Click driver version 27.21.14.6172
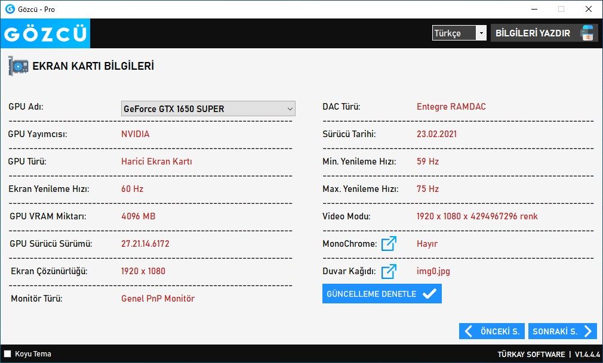The height and width of the screenshot is (363, 603). coord(145,244)
